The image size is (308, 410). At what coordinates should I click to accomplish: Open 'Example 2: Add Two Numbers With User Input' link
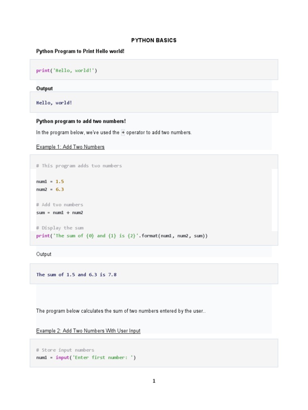click(x=88, y=331)
